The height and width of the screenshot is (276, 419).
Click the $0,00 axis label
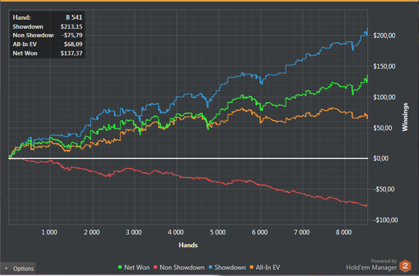[x=381, y=158]
